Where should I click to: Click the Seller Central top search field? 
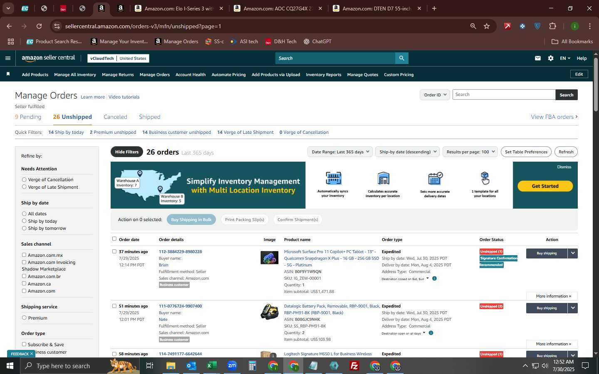click(335, 58)
